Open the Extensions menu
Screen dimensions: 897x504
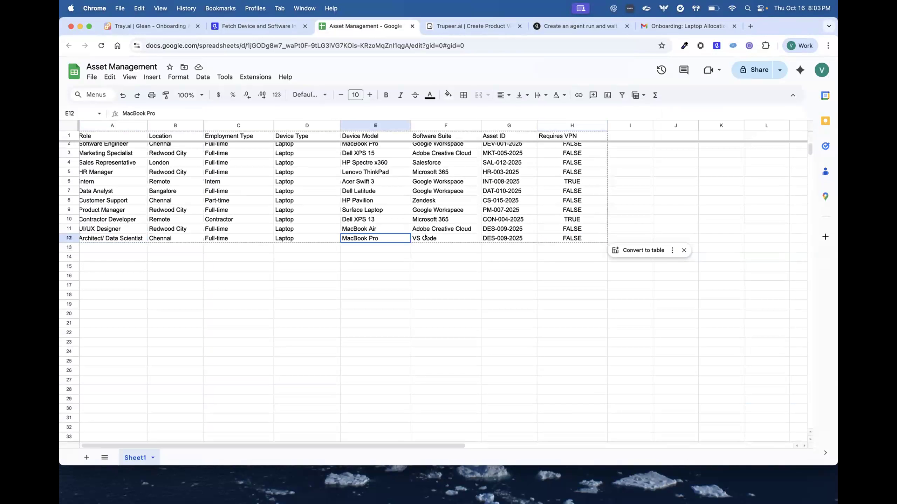(x=255, y=77)
